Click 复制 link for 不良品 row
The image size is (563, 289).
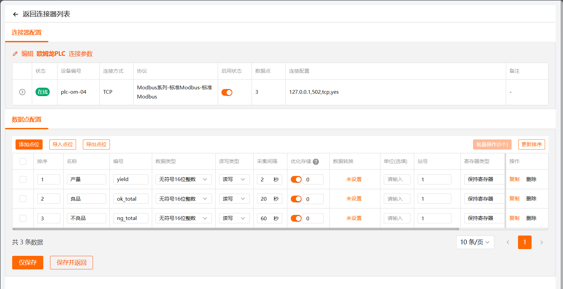tap(514, 218)
